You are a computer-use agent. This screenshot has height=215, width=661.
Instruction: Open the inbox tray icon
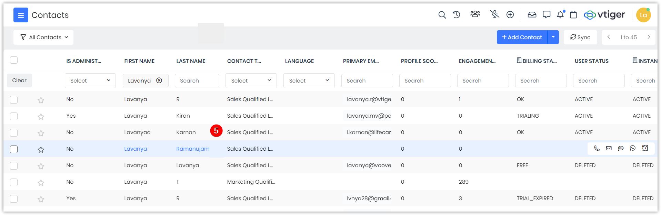click(532, 14)
